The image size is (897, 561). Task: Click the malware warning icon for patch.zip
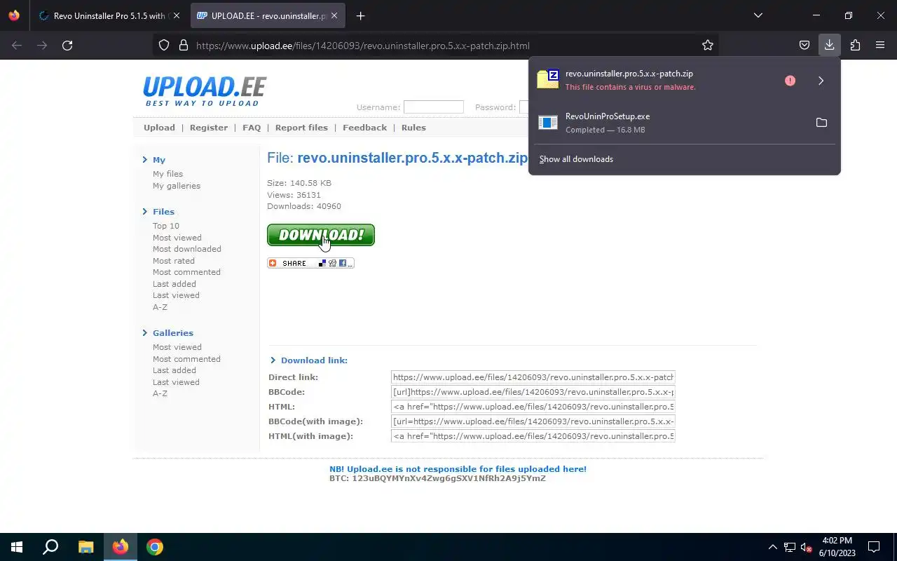(790, 81)
